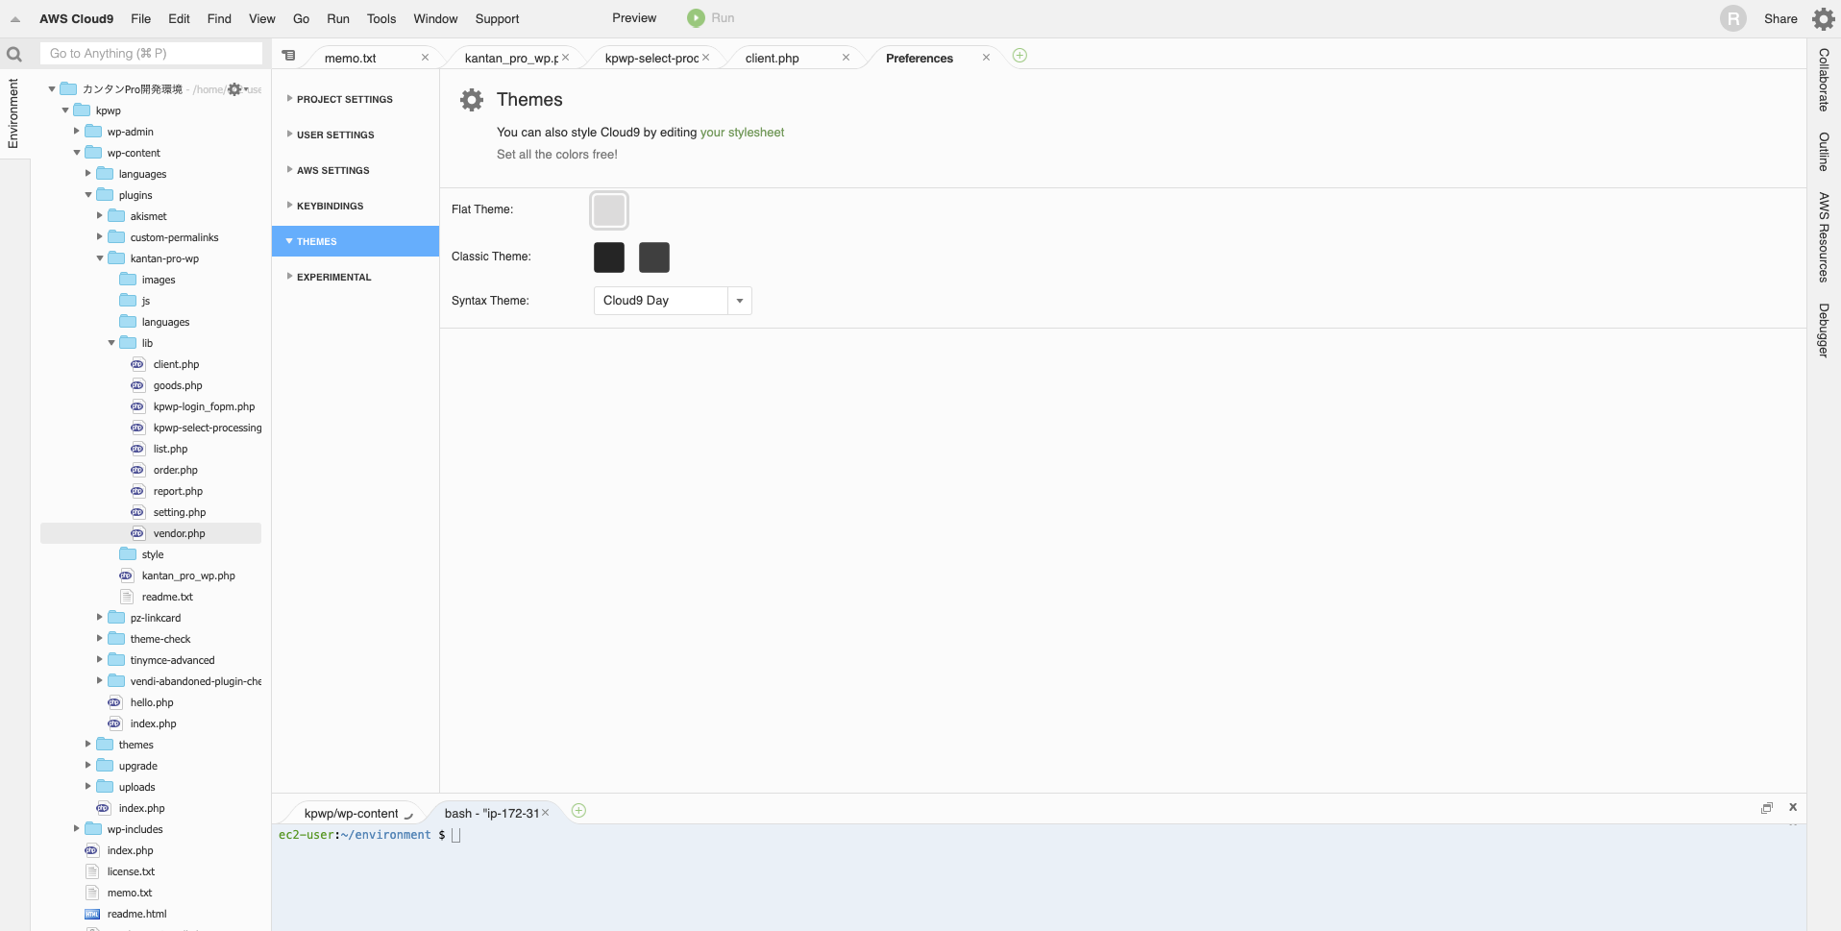Open preferences gear icon at top right
Image resolution: width=1841 pixels, height=931 pixels.
[x=1823, y=18]
